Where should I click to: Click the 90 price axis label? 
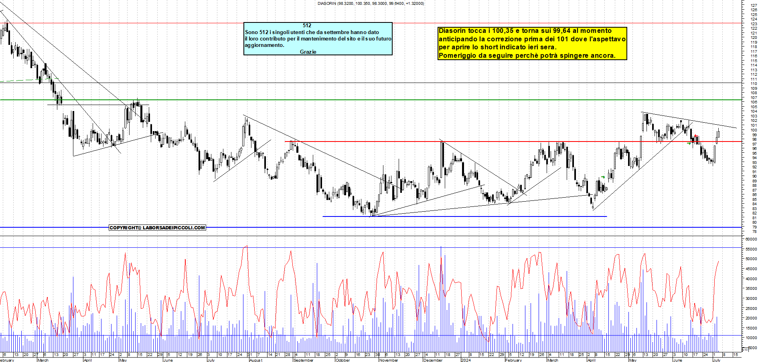pyautogui.click(x=754, y=176)
